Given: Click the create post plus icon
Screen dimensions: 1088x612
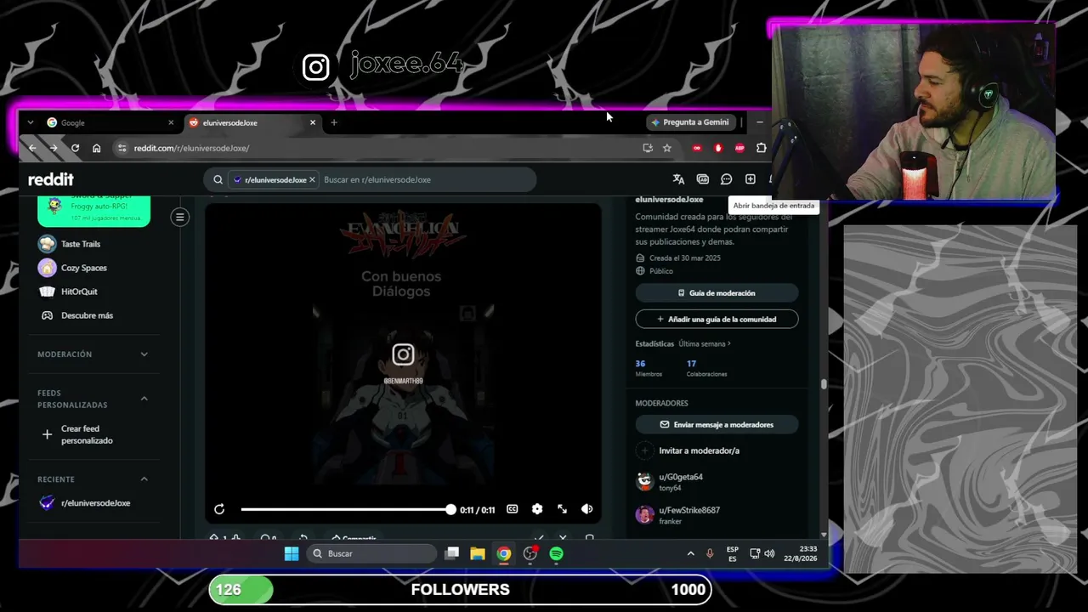Looking at the screenshot, I should tap(750, 179).
